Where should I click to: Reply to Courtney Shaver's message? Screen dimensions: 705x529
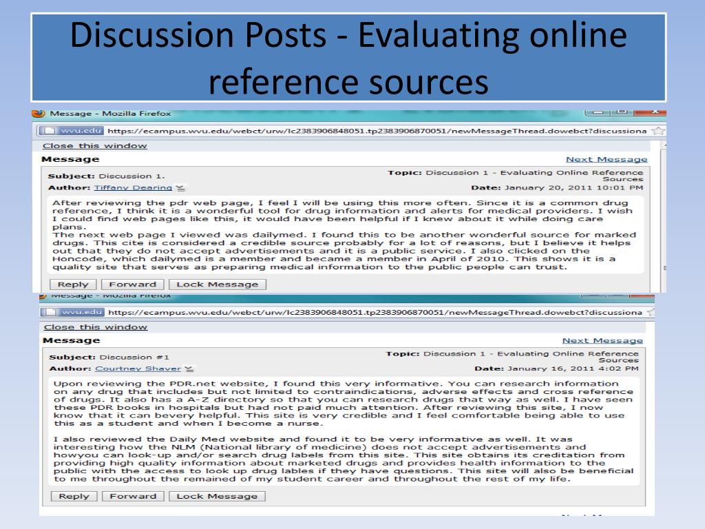tap(74, 496)
